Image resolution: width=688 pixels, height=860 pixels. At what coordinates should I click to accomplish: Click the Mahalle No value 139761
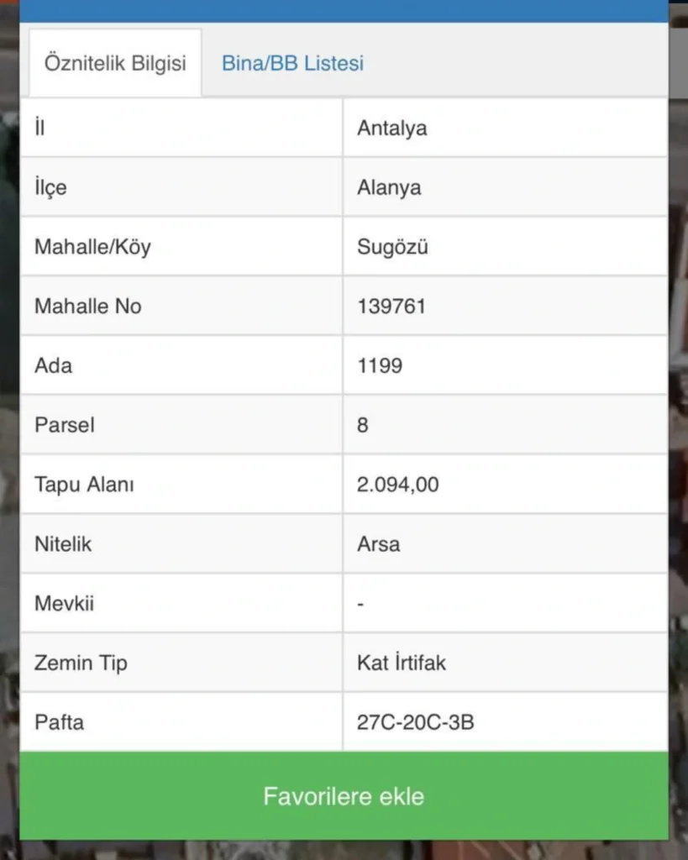coord(391,306)
